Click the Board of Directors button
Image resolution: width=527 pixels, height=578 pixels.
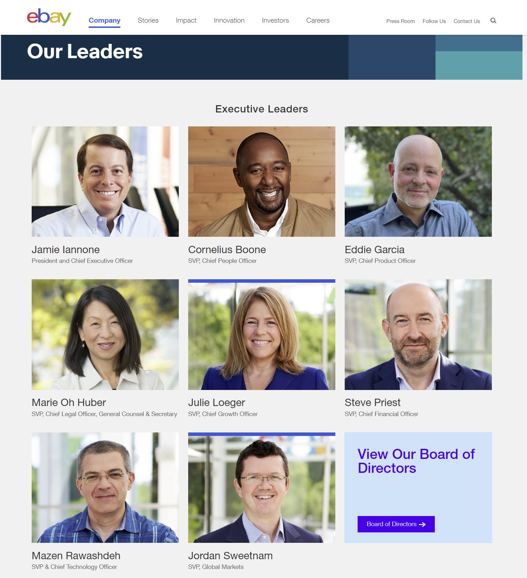click(x=396, y=524)
